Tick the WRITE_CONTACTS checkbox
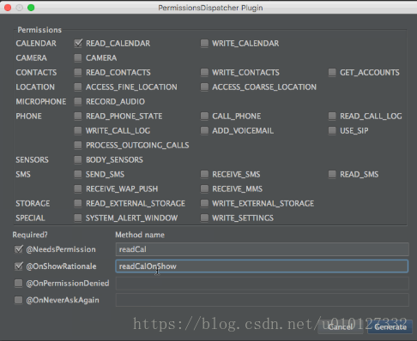417x341 pixels. click(204, 72)
